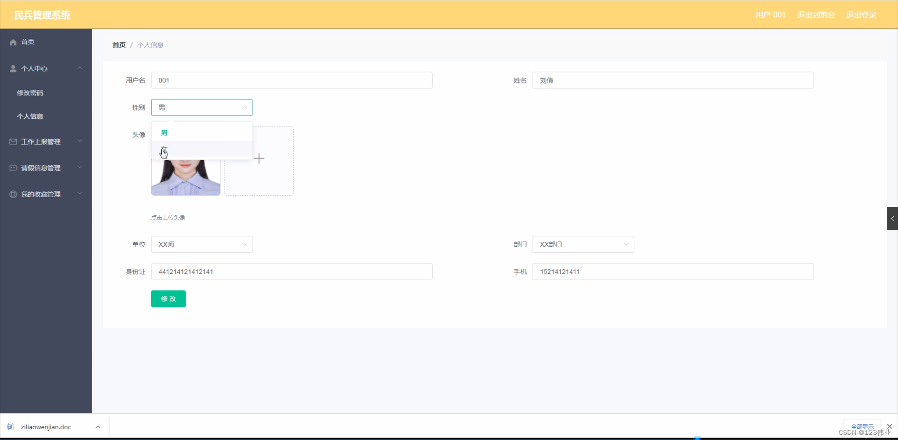Open 修改密码 in the sidebar menu
The height and width of the screenshot is (440, 898).
point(30,93)
